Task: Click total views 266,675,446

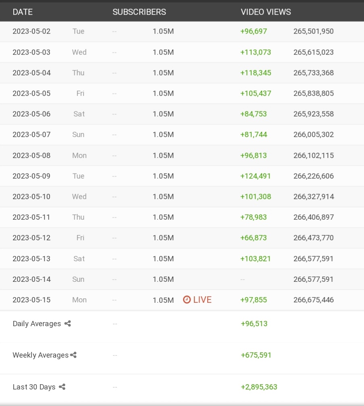Action: click(314, 300)
